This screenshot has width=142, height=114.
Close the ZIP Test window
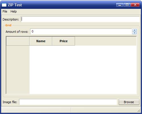(x=135, y=5)
